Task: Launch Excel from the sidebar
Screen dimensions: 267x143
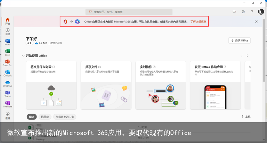Action: (x=8, y=52)
